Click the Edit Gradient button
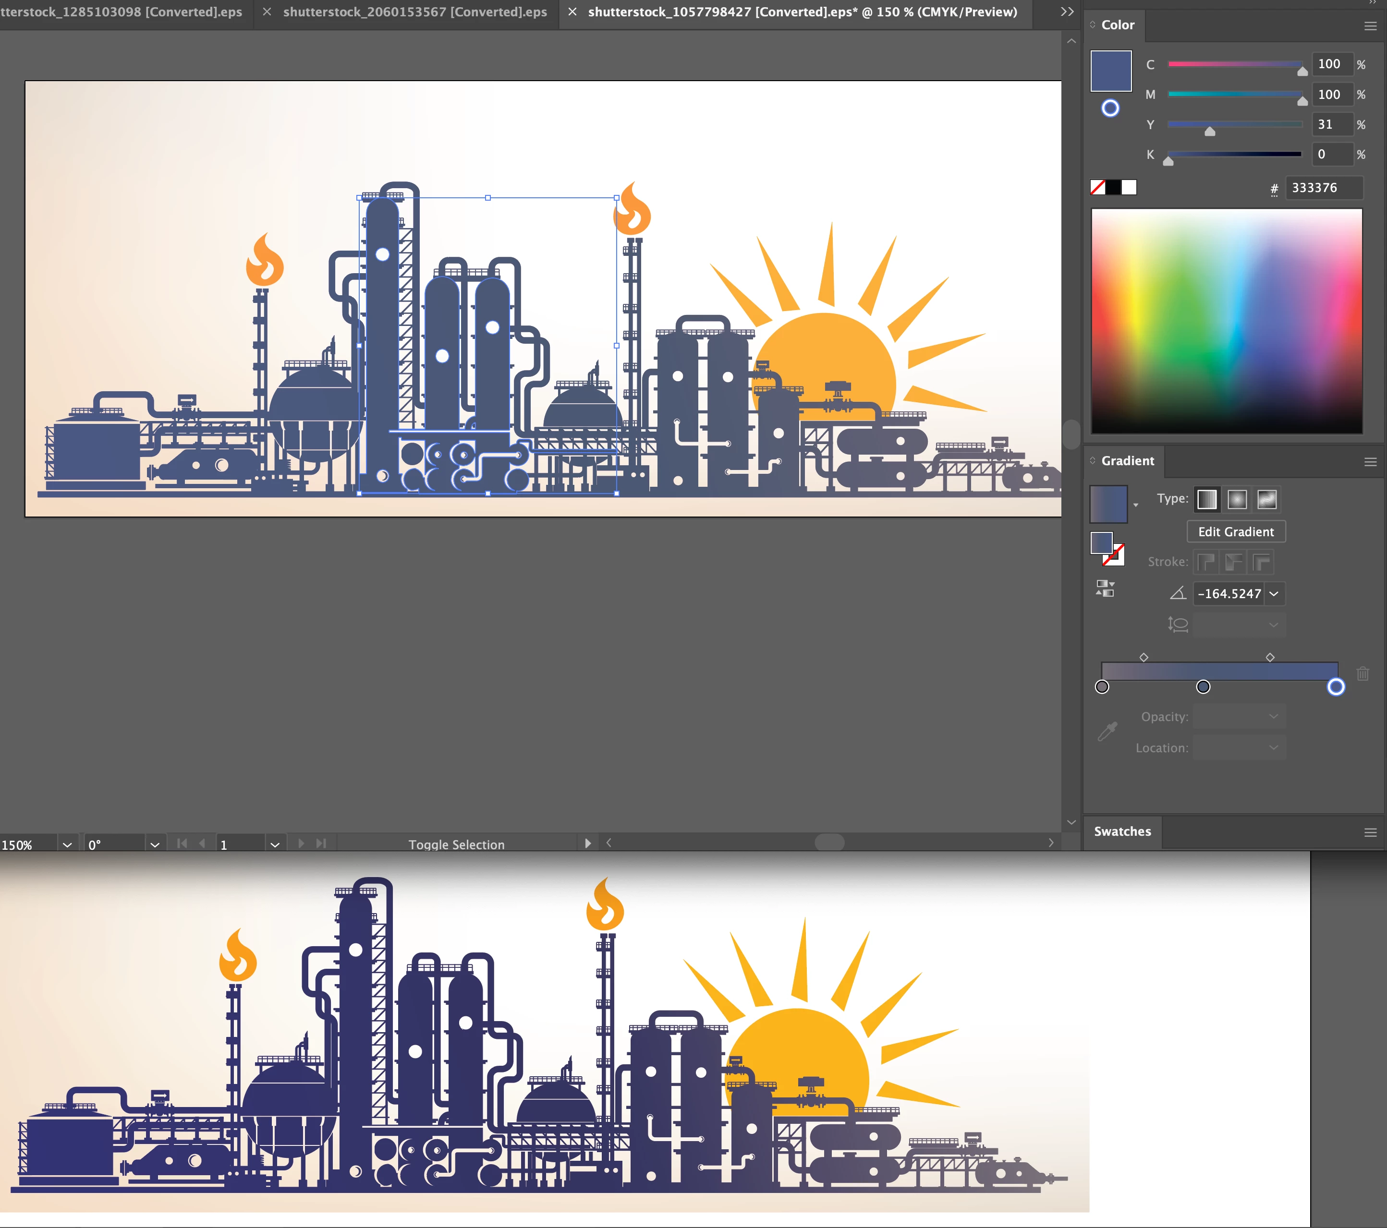Viewport: 1387px width, 1228px height. (1236, 532)
